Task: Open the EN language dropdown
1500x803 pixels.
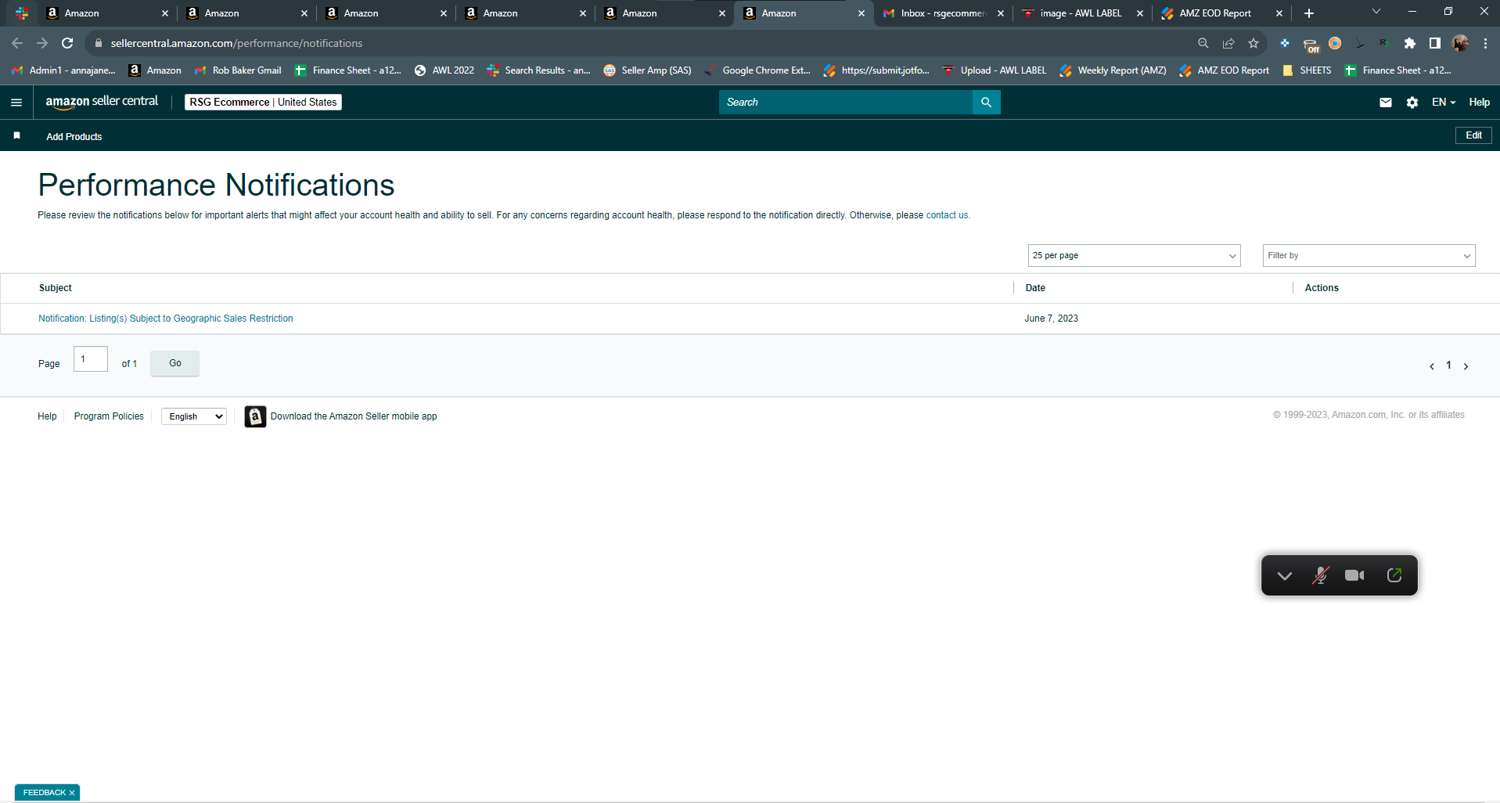Action: pyautogui.click(x=1444, y=103)
